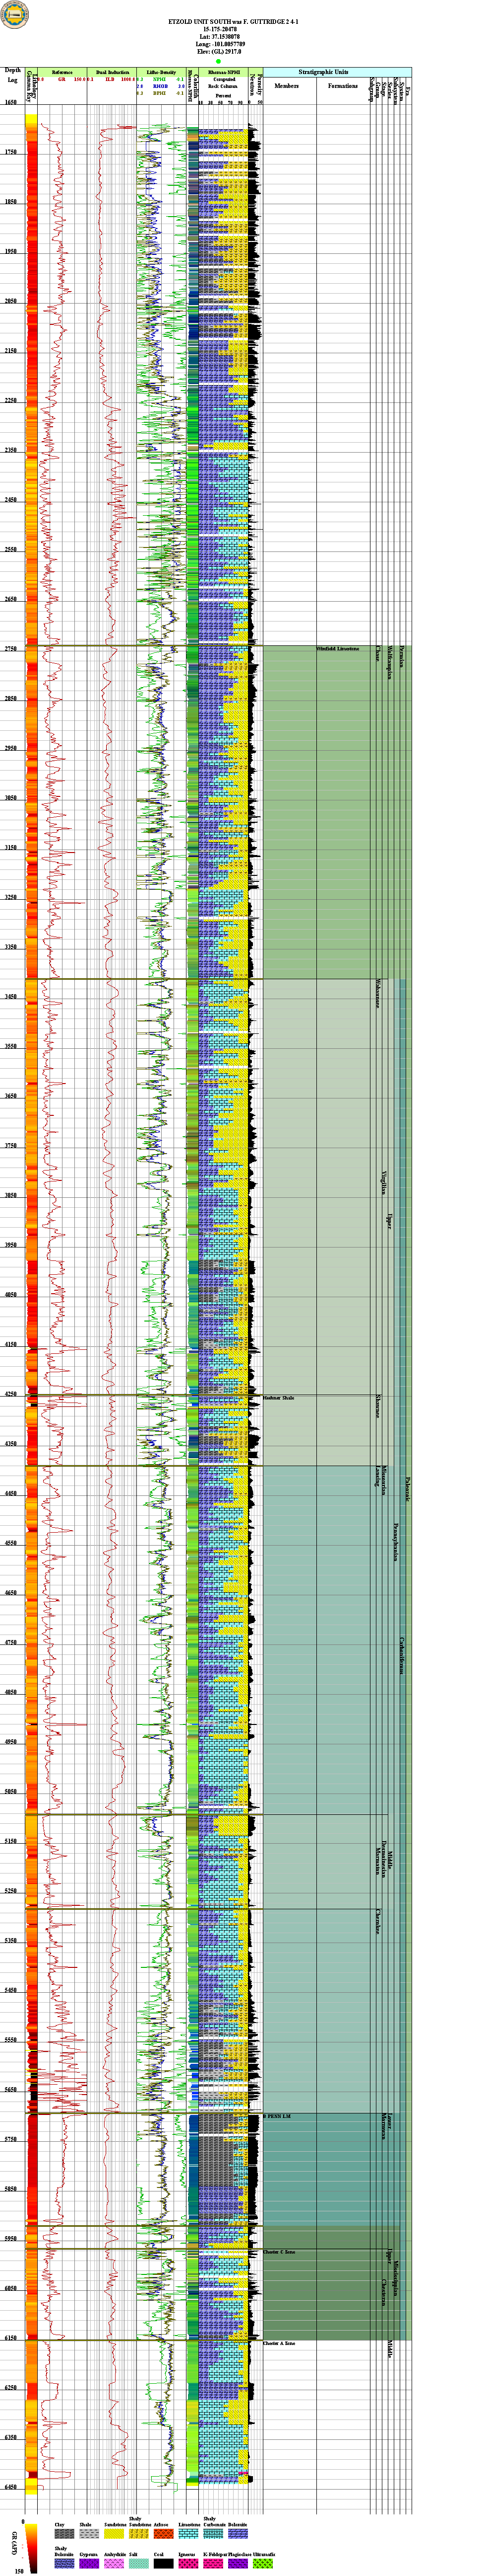Screen dimensions: 486x2576
Task: Click the red 'ILD' curve label
Action: coord(111,80)
